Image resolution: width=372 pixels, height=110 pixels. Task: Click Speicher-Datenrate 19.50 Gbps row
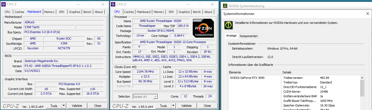click(x=321, y=105)
